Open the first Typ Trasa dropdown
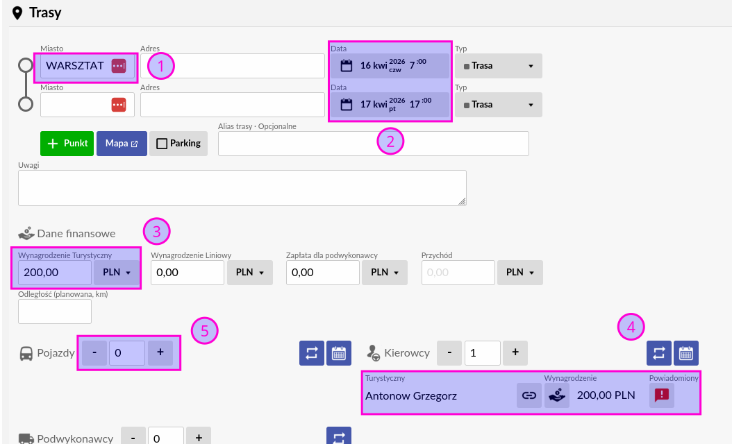This screenshot has height=444, width=732. click(499, 66)
